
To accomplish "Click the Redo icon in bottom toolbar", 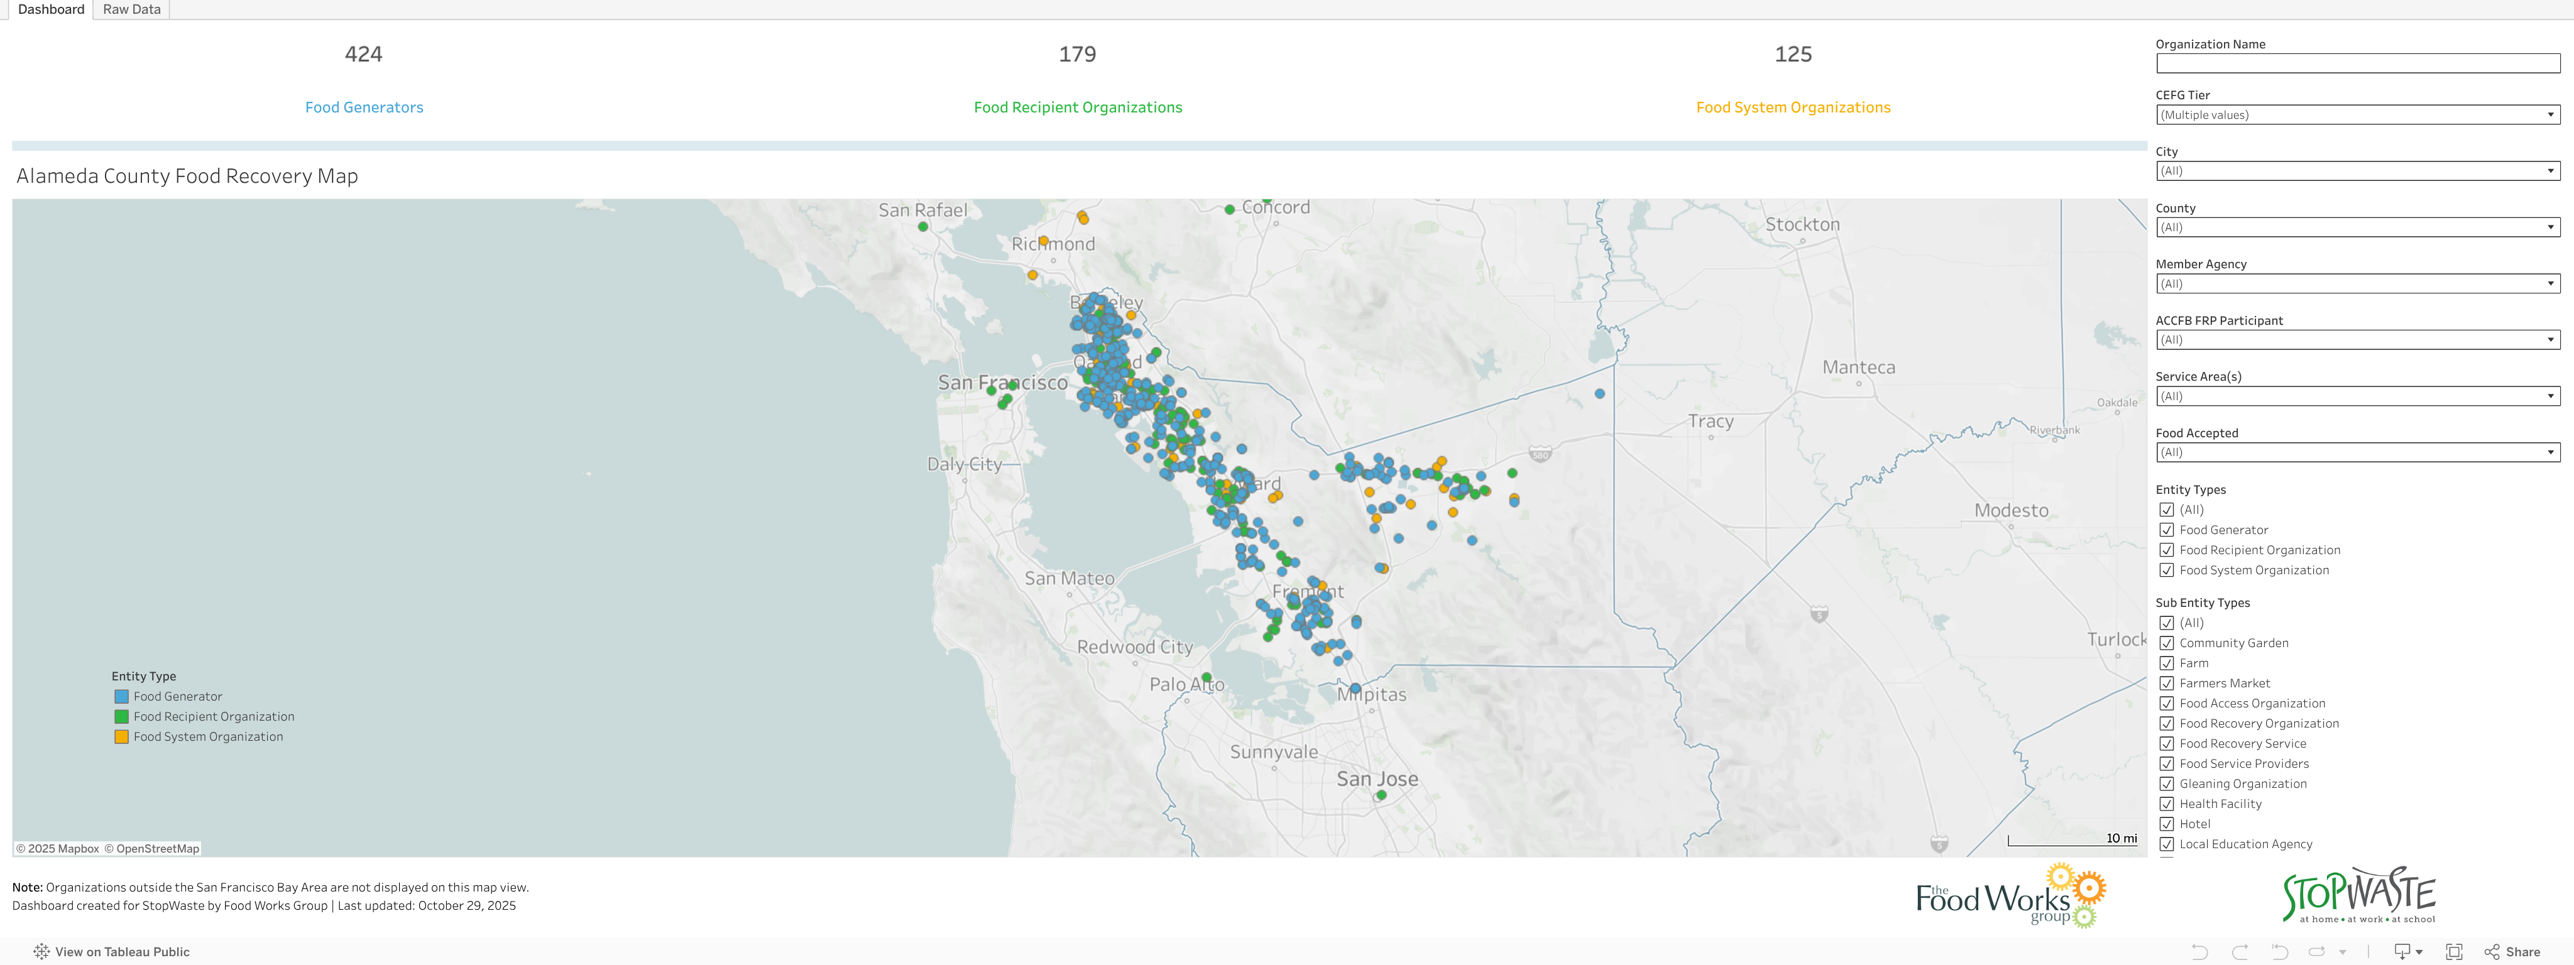I will point(2239,952).
